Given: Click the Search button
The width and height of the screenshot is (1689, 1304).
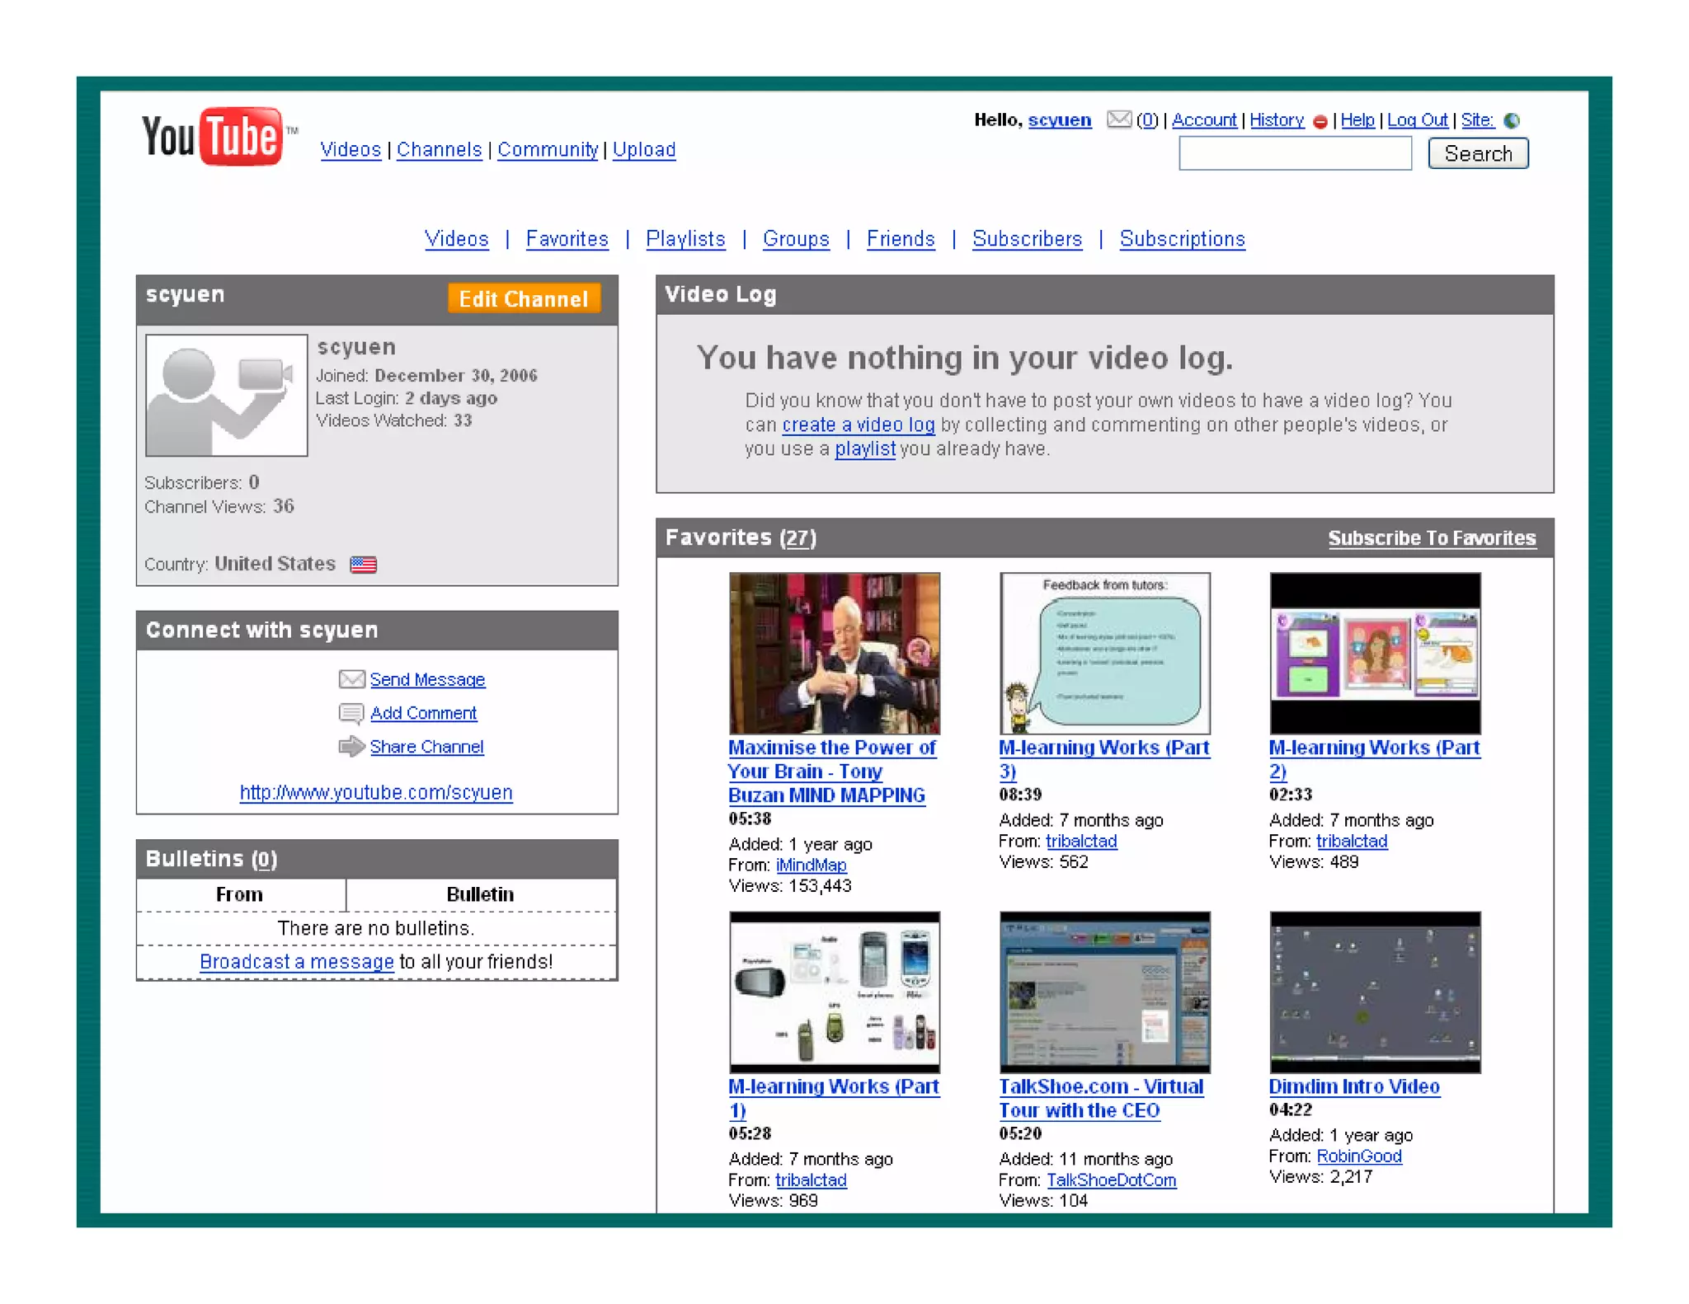Looking at the screenshot, I should point(1478,154).
